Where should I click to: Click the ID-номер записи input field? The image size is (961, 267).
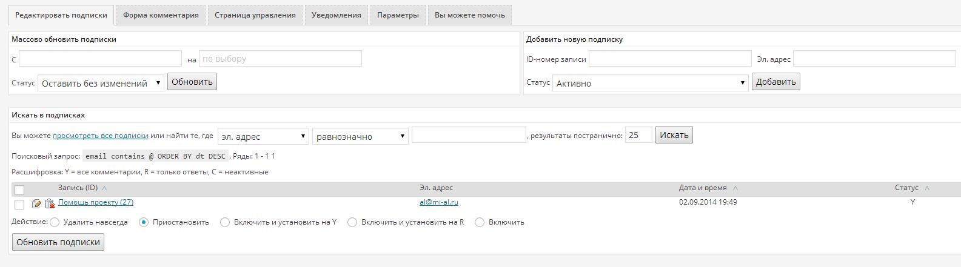670,59
